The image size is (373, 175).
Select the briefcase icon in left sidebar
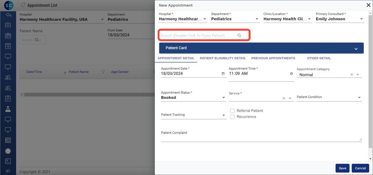pyautogui.click(x=8, y=25)
